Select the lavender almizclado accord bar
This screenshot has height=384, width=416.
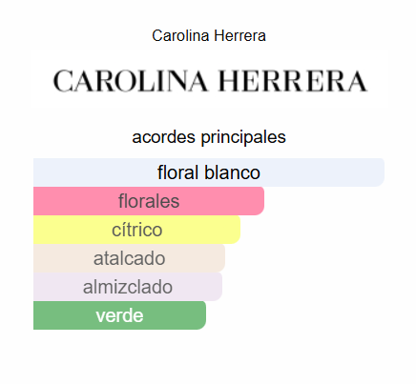pyautogui.click(x=128, y=287)
